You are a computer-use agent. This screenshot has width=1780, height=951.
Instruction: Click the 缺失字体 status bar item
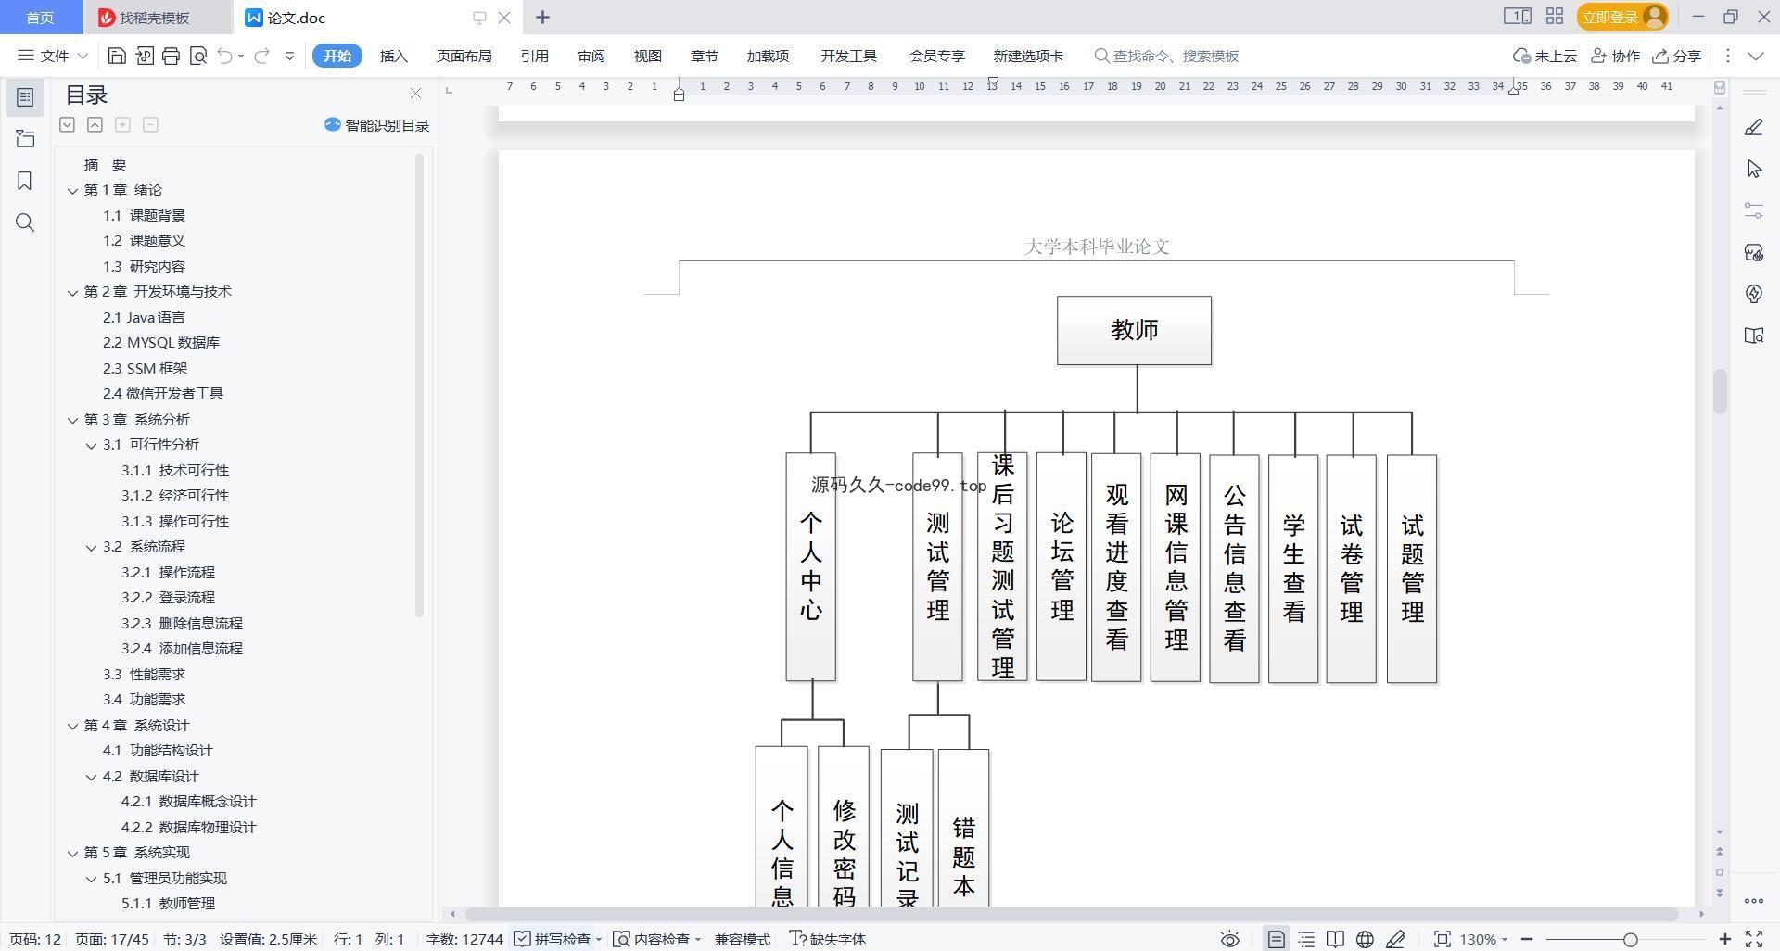[x=828, y=939]
